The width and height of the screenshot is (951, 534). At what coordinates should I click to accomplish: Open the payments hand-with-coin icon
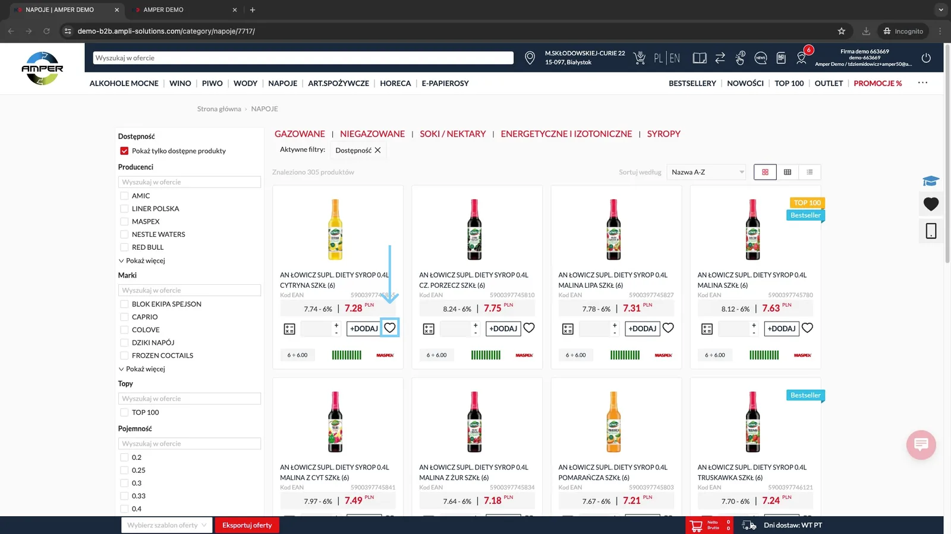740,58
